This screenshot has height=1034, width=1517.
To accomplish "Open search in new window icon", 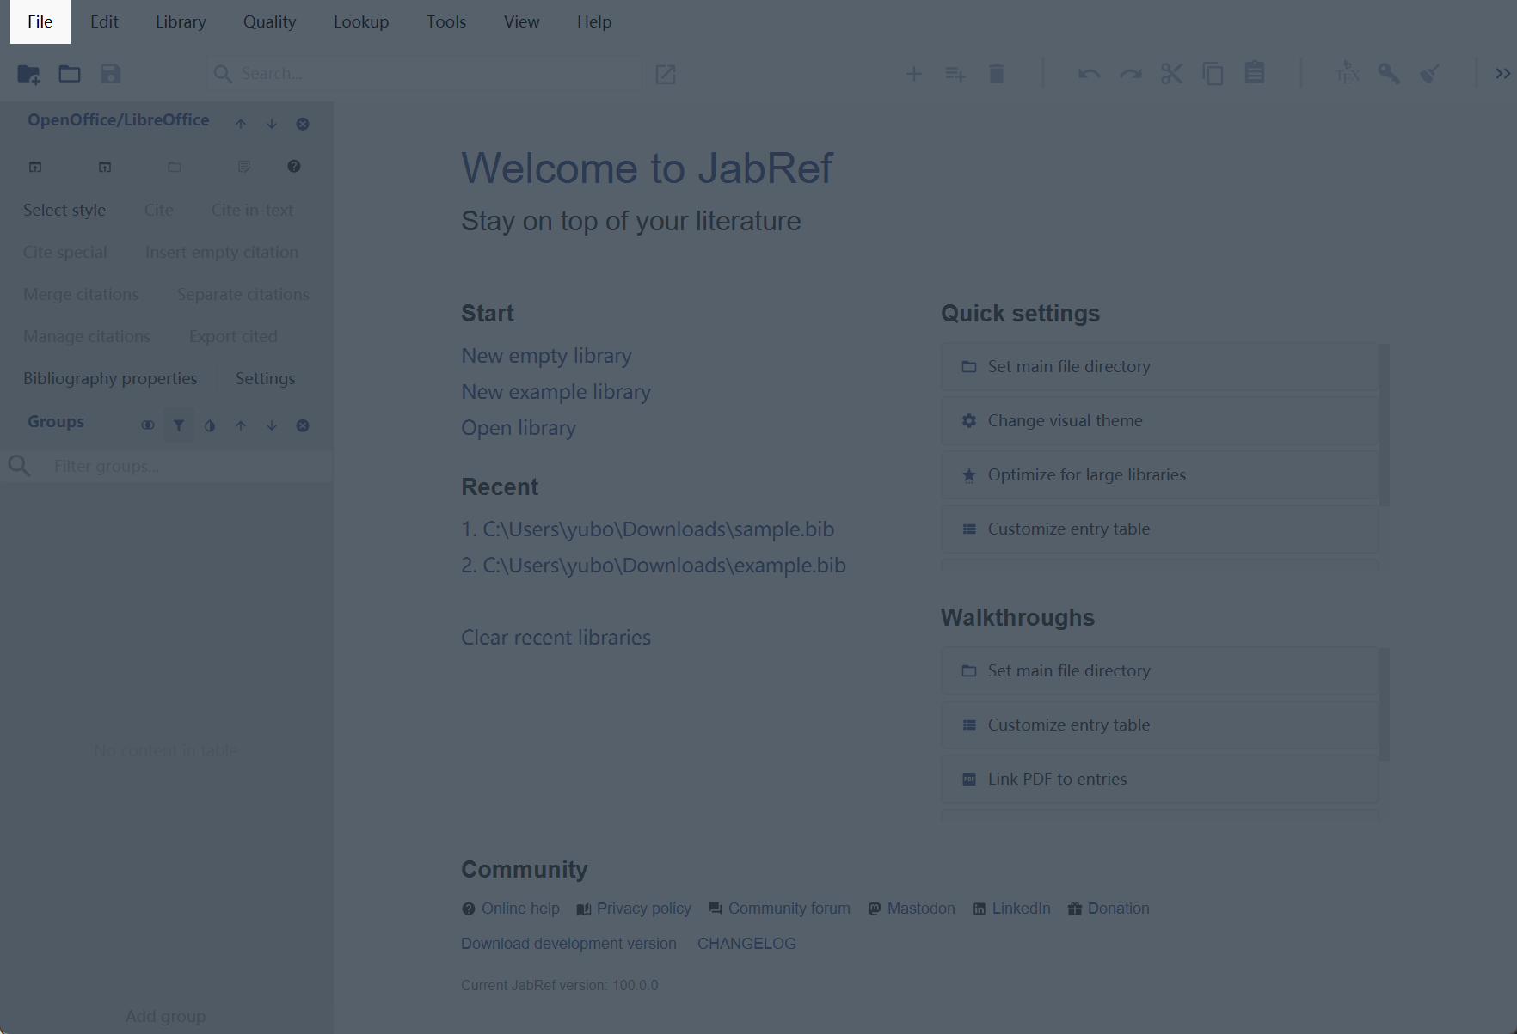I will pos(666,74).
